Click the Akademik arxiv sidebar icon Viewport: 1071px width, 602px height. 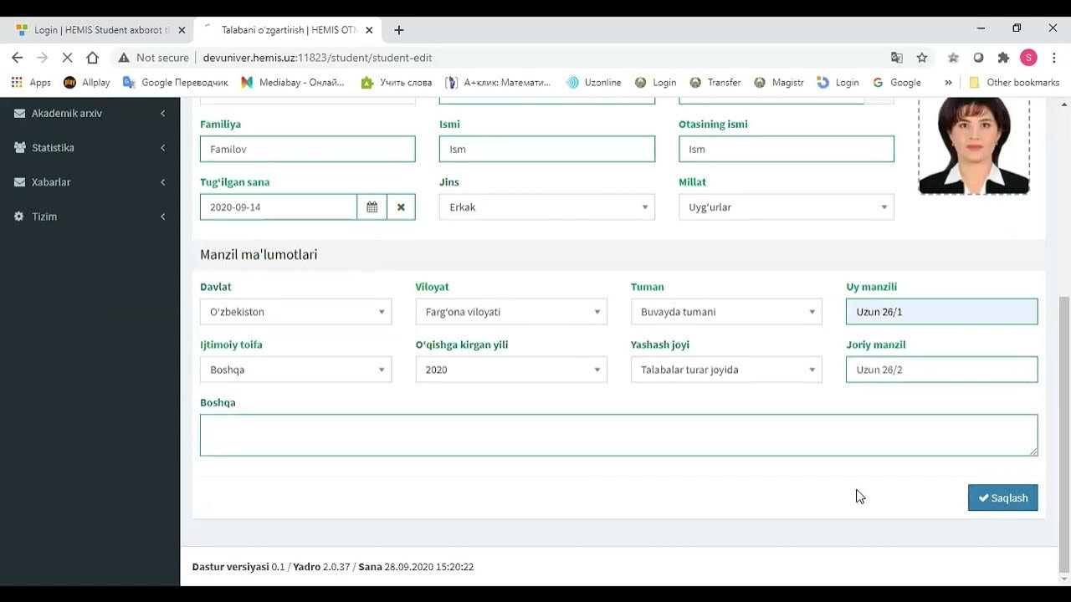click(19, 113)
